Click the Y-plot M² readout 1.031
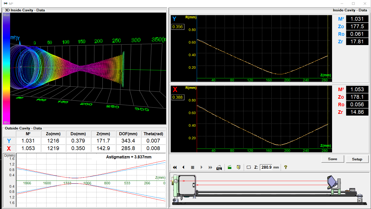 (x=357, y=19)
